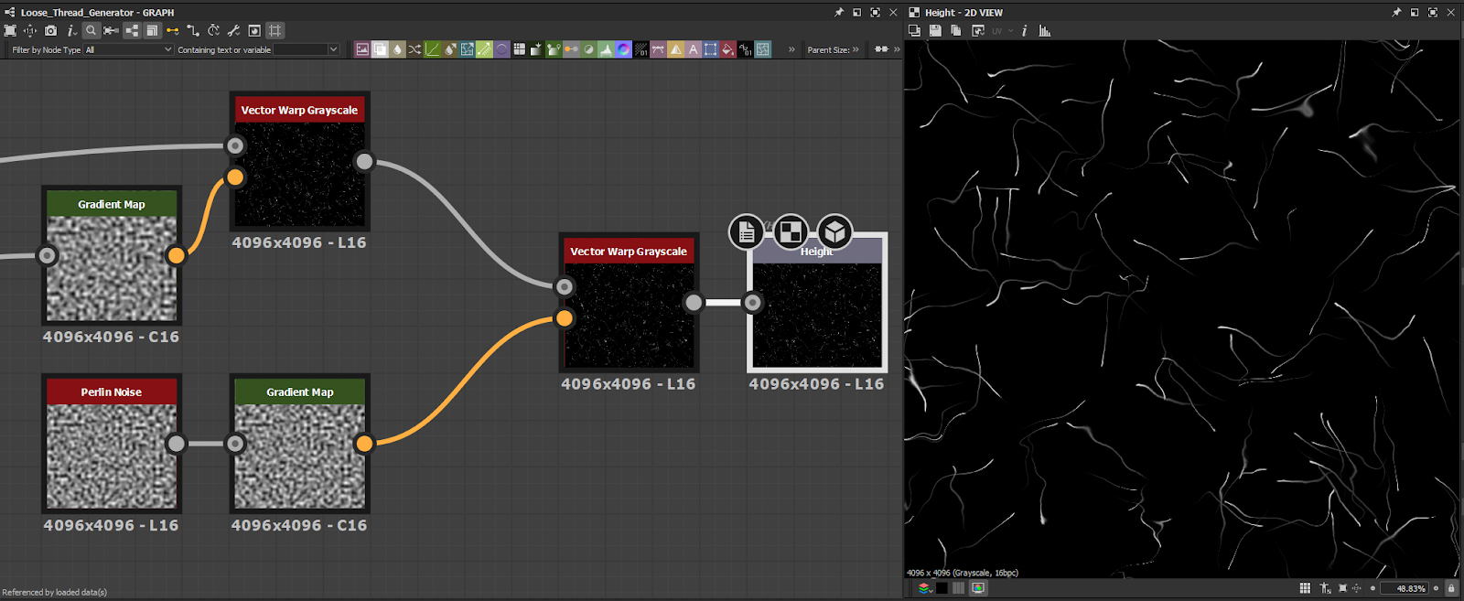Toggle the lock icon in 2D view
The width and height of the screenshot is (1464, 601).
[1450, 588]
